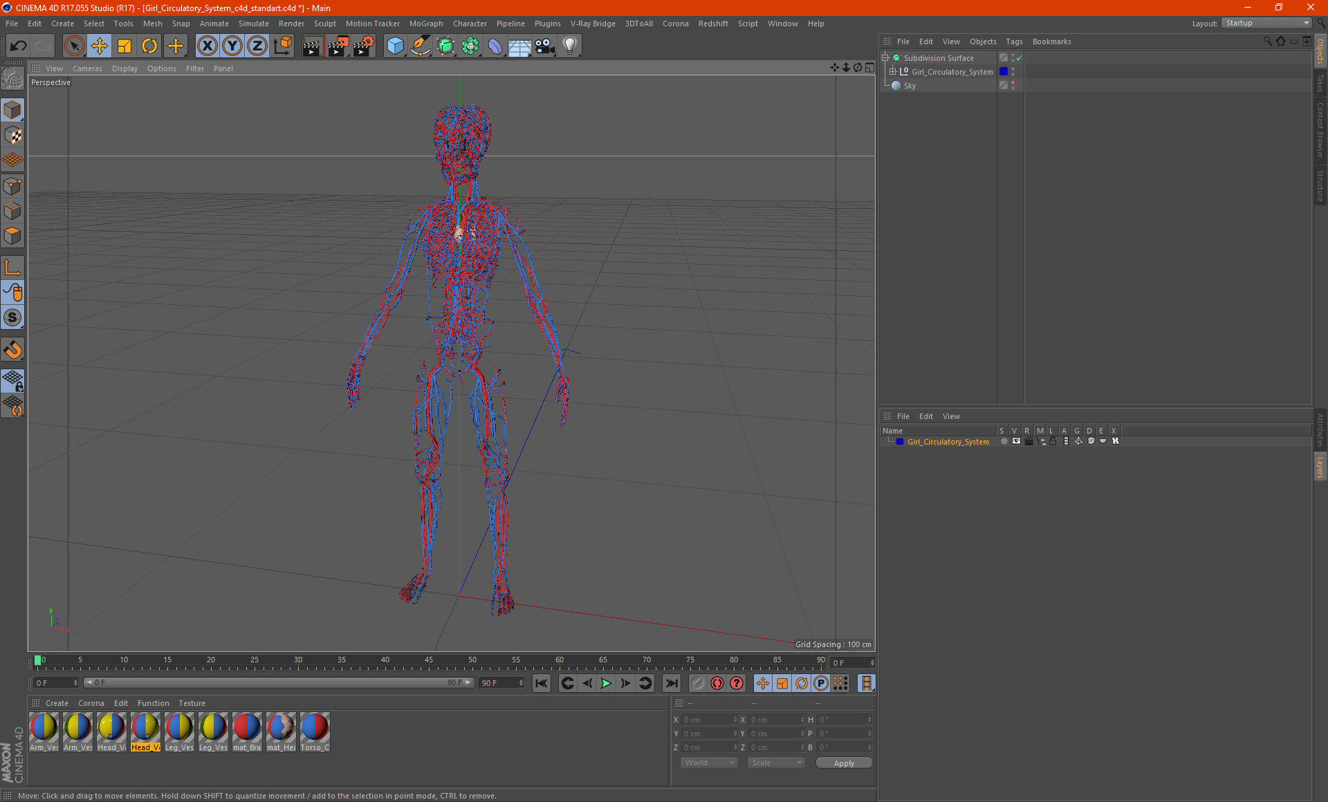Open material manager Texture menu
The width and height of the screenshot is (1328, 802).
192,703
